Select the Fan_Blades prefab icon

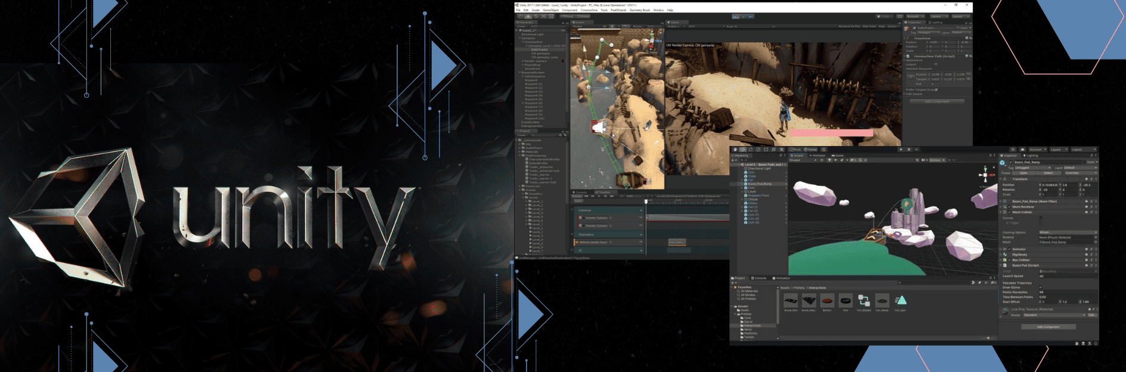pos(864,300)
